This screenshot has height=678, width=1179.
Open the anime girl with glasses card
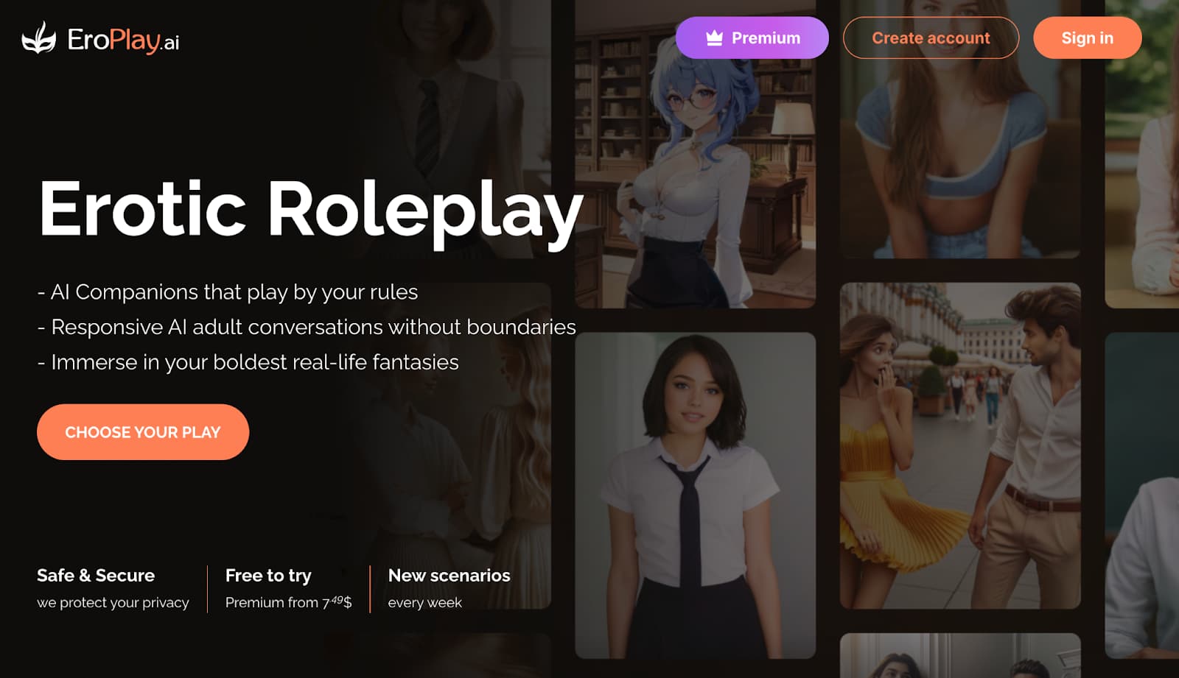(695, 154)
